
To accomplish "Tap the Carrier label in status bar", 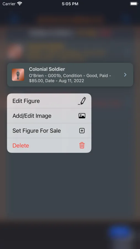I will [9, 4].
